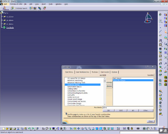Select Automotive Class A in Available list
168x134 pixels.
pos(75,87)
